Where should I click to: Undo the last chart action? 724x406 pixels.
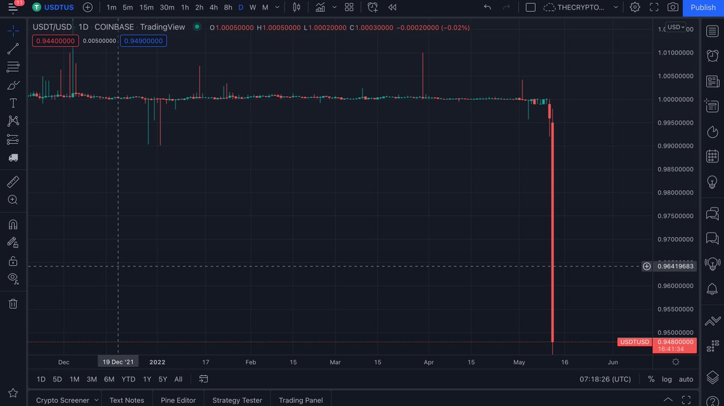487,7
